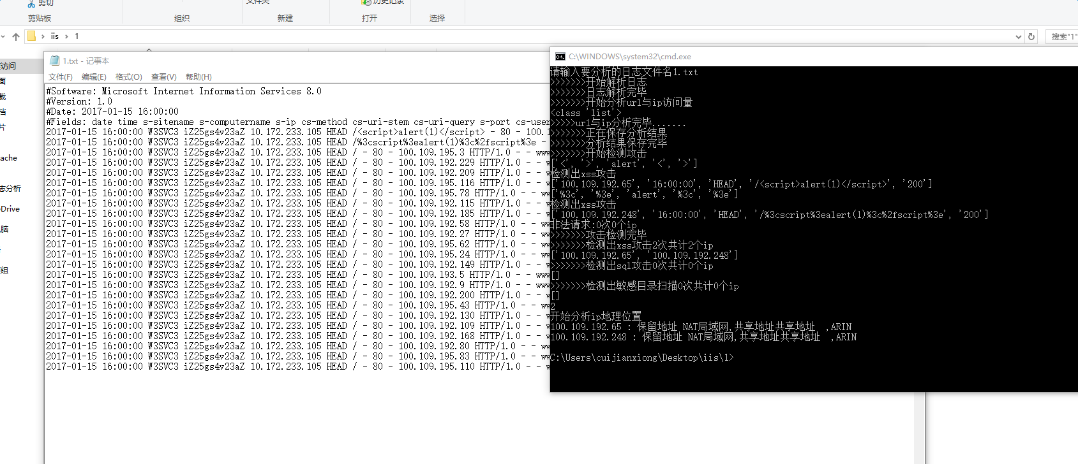Image resolution: width=1078 pixels, height=464 pixels.
Task: Click log row with IP 100.109.192.58
Action: point(297,224)
